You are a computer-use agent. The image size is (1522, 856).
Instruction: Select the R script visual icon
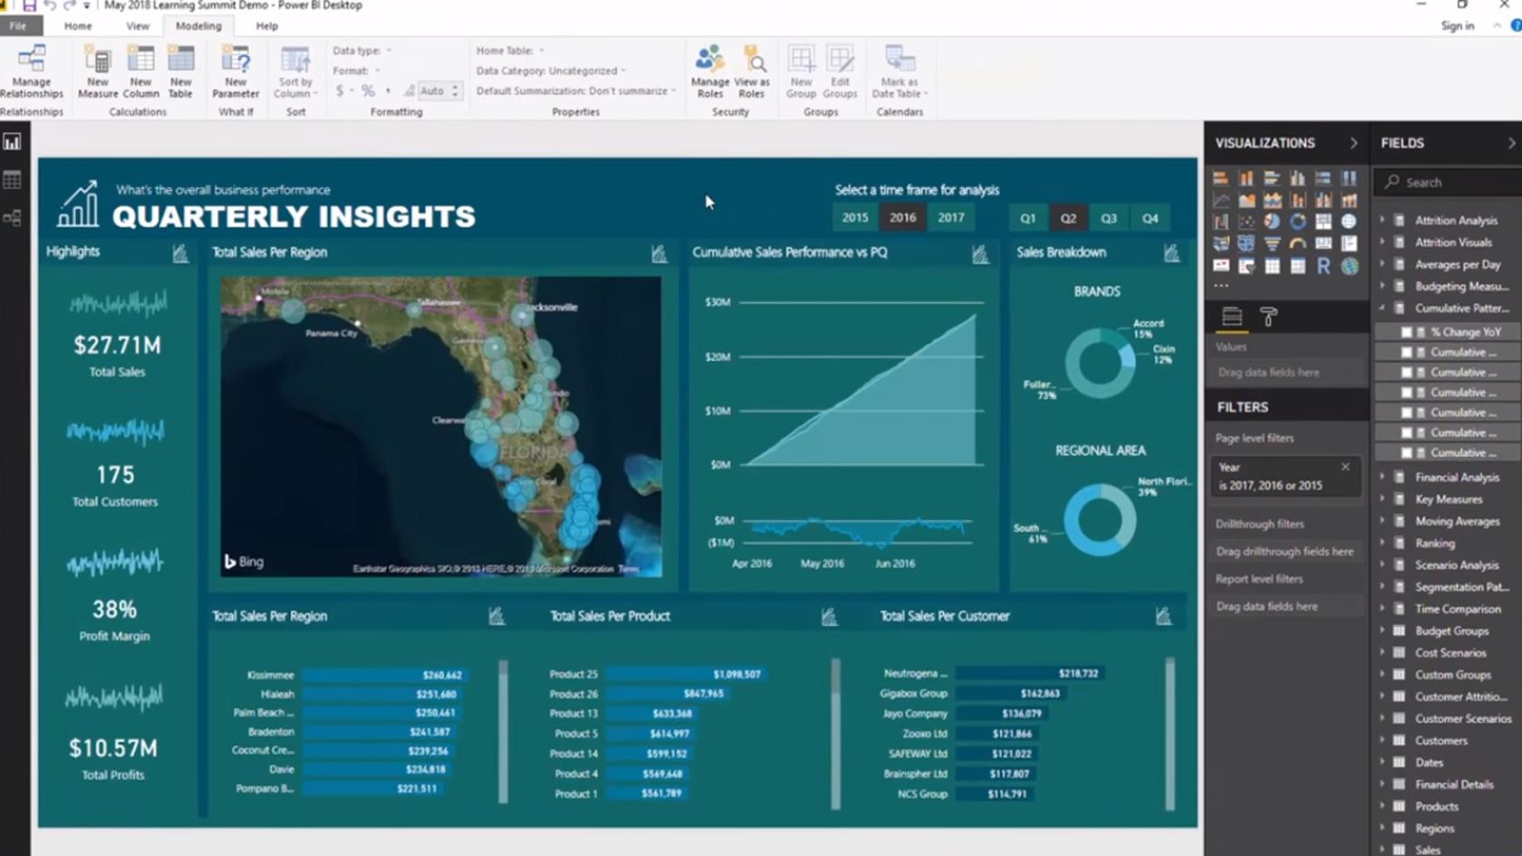coord(1324,265)
